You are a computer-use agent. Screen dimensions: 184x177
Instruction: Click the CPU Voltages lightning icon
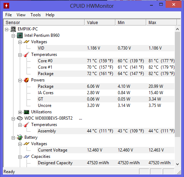(27, 42)
